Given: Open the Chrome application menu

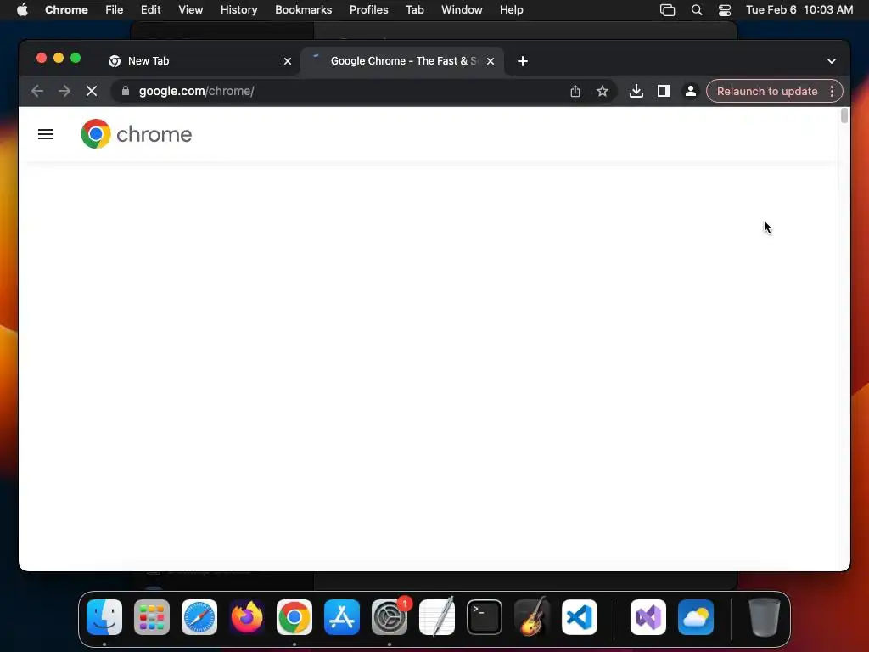Looking at the screenshot, I should 66,9.
